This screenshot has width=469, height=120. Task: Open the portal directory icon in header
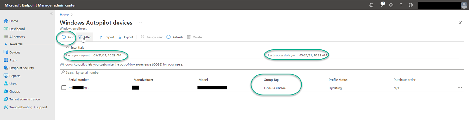(x=372, y=5)
